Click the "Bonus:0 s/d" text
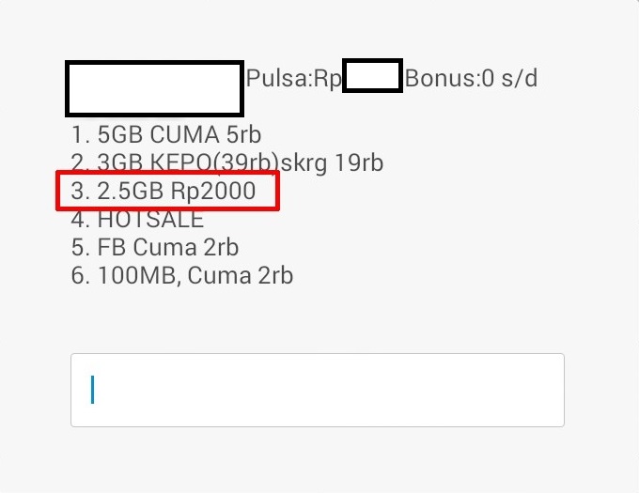This screenshot has height=493, width=639. point(471,79)
